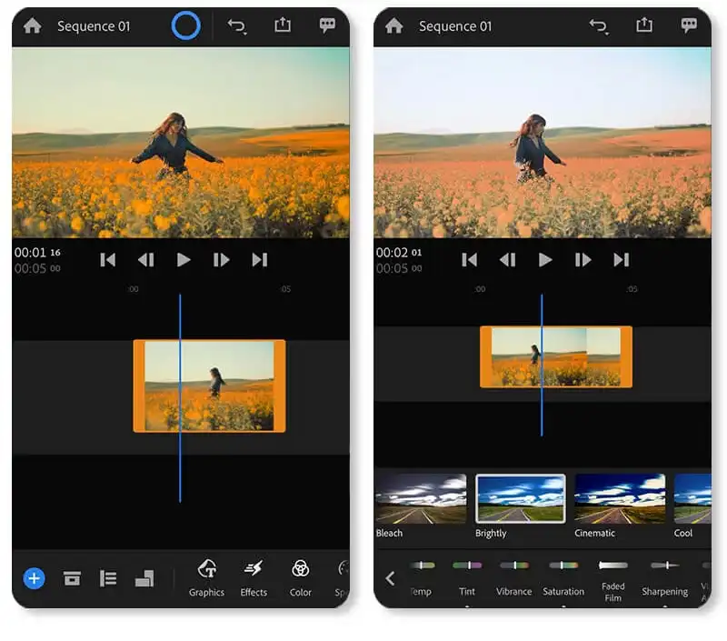727x641 pixels.
Task: Click the 00:02 01 timecode display
Action: [x=399, y=253]
